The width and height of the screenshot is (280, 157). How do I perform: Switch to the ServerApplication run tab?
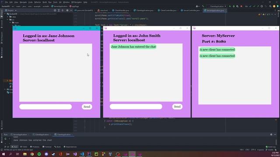point(19,135)
